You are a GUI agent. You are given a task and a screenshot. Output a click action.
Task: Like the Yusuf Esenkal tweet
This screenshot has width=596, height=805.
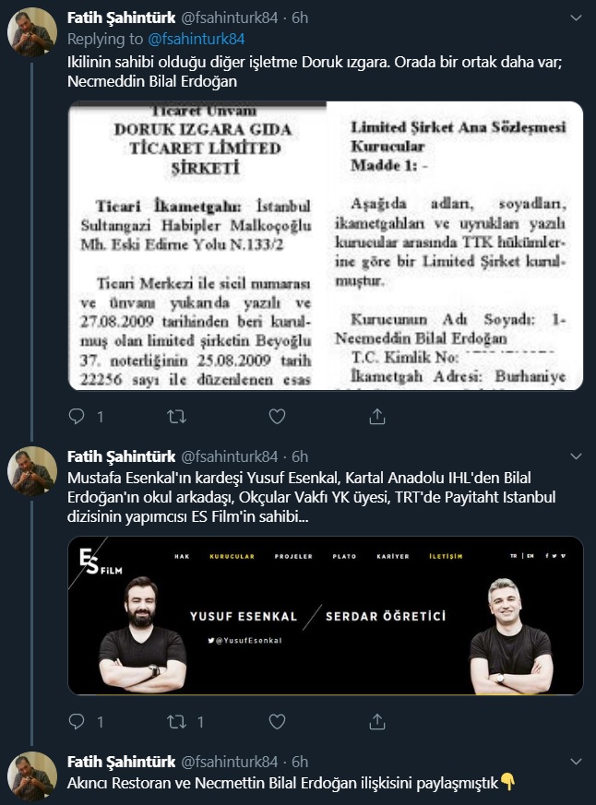click(277, 722)
